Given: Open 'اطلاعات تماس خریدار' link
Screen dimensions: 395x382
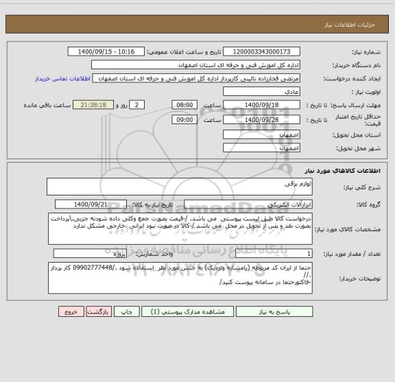Looking at the screenshot, I should 62,79.
